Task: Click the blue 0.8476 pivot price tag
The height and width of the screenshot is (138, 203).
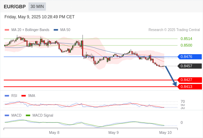Action: [x=190, y=57]
